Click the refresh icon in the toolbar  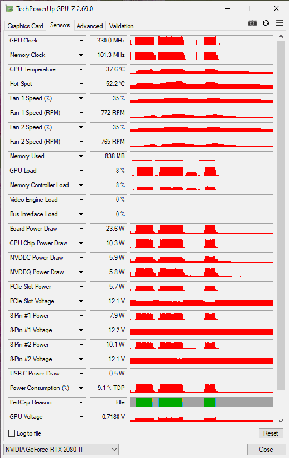coord(266,23)
